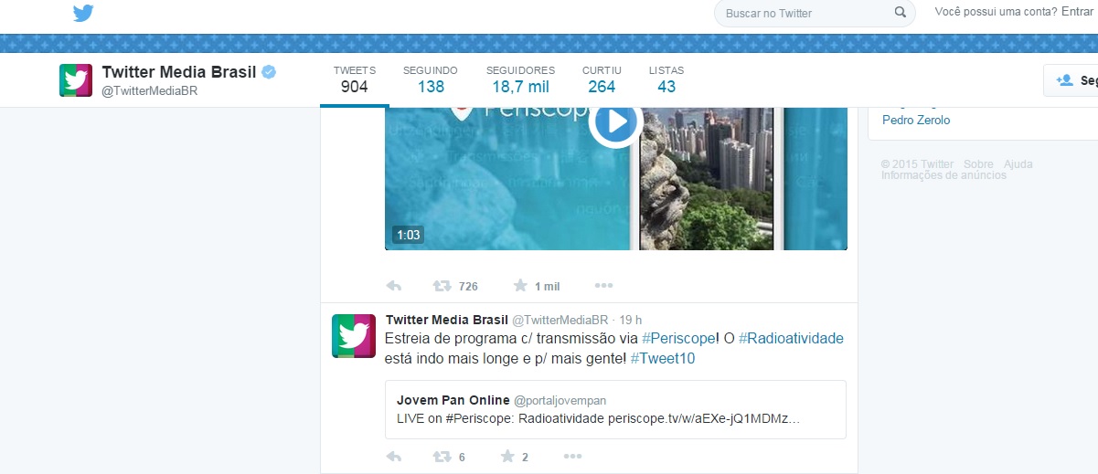Retweet the video tweet with 726 retweets
The image size is (1098, 474).
442,286
